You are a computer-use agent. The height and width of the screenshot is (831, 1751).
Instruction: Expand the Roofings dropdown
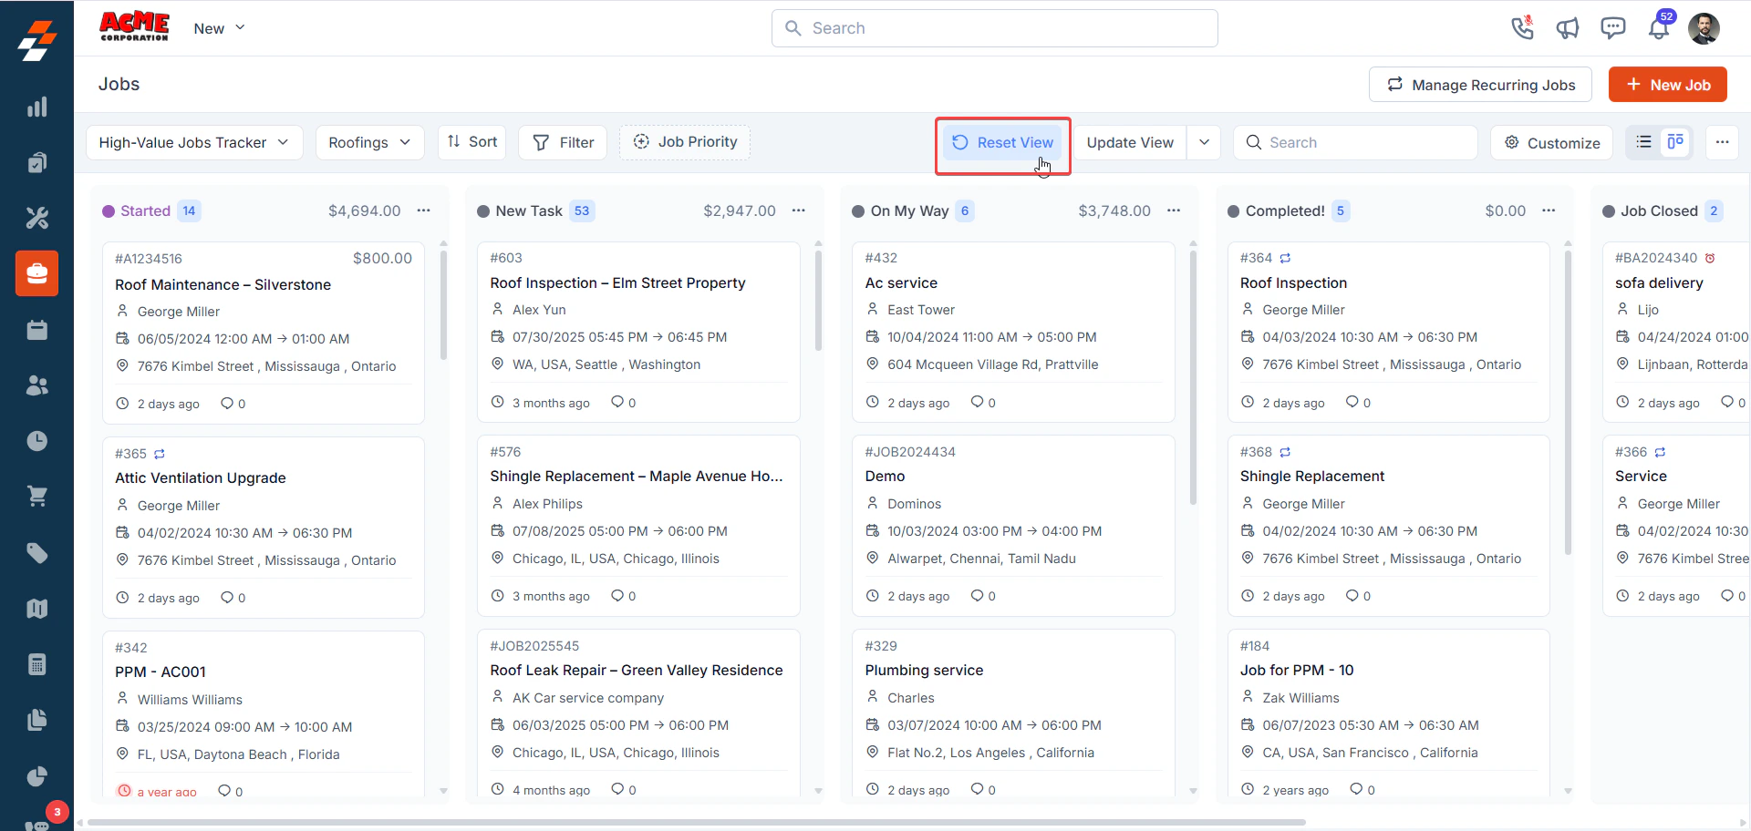[369, 142]
